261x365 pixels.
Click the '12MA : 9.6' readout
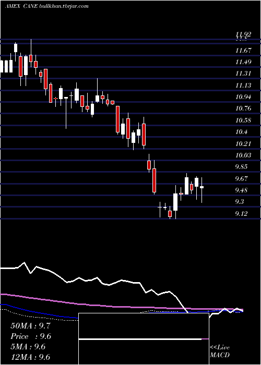click(x=30, y=357)
